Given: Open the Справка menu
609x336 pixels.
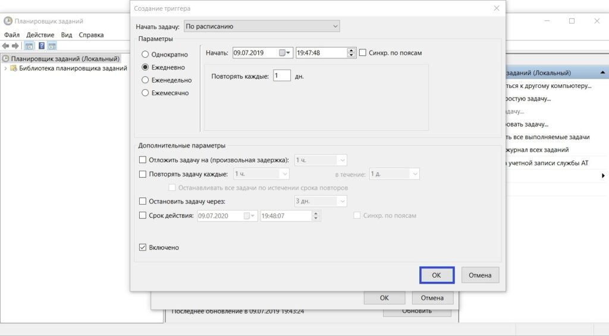Looking at the screenshot, I should tap(91, 35).
